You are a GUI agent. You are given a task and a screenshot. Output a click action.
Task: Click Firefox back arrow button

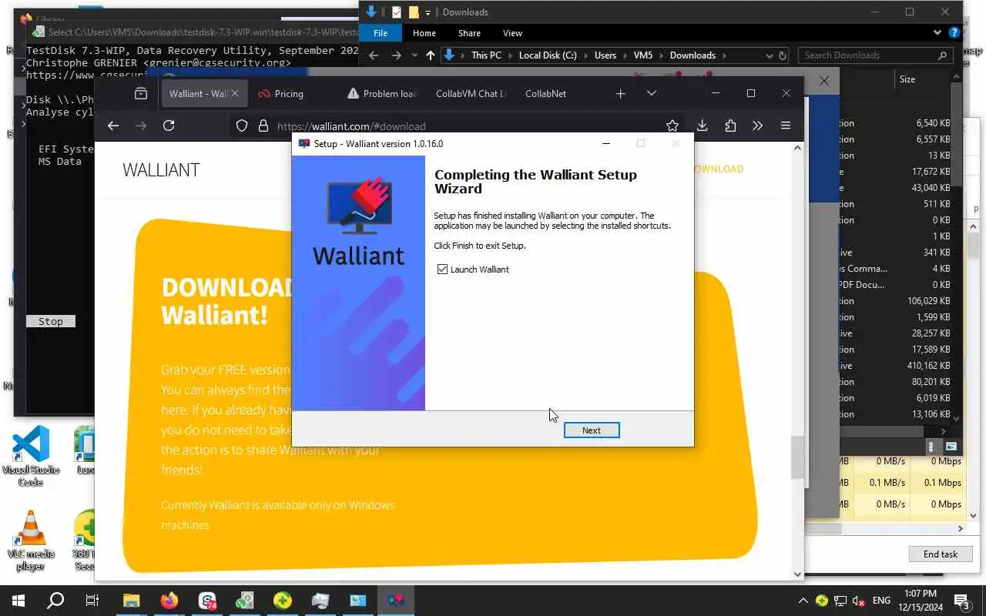tap(113, 126)
